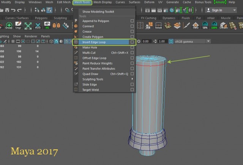
Task: Click the Save scene icon
Action: (7, 10)
